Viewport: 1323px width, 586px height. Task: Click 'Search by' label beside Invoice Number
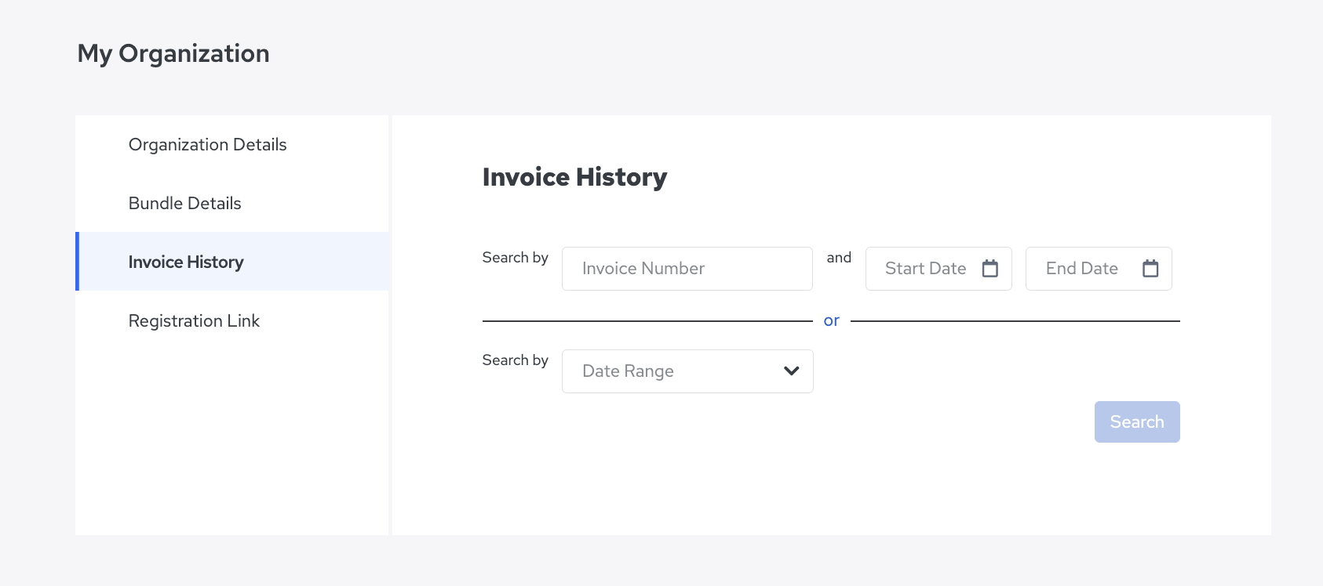pos(515,258)
